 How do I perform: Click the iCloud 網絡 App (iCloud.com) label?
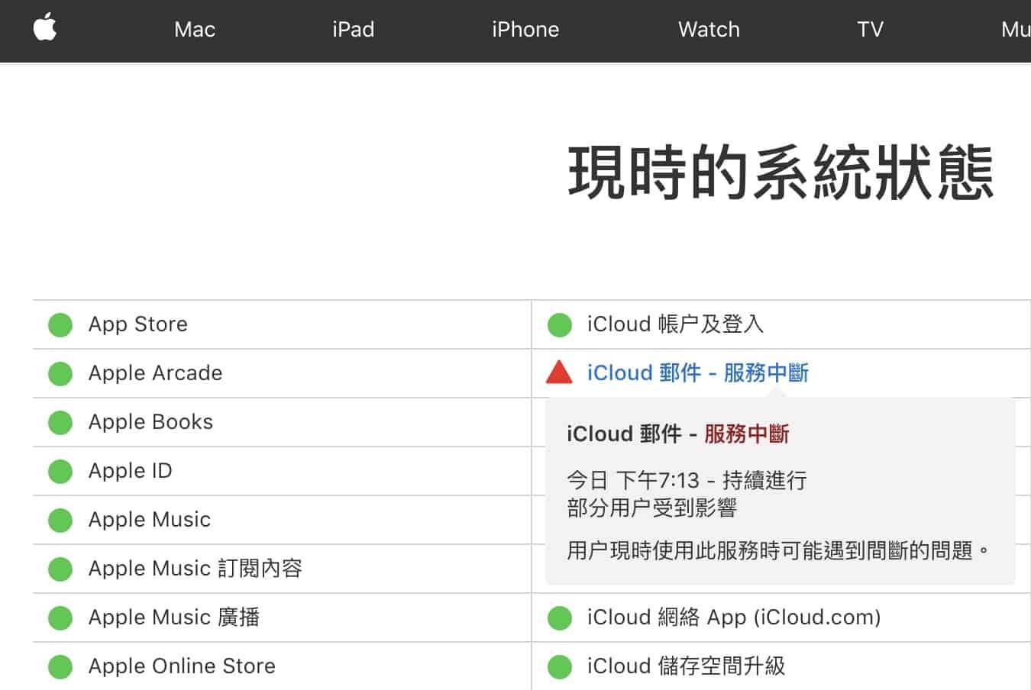(734, 617)
